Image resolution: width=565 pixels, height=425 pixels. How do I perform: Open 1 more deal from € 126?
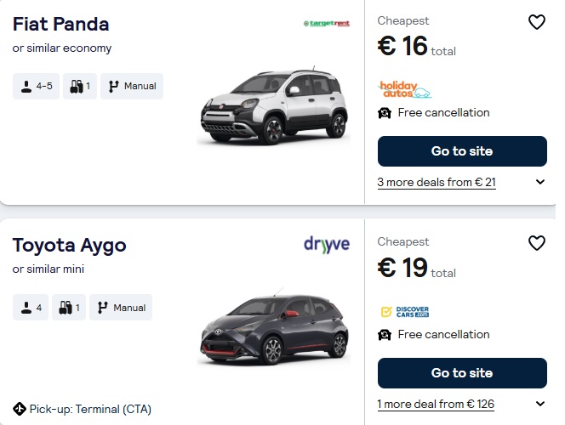tap(436, 404)
